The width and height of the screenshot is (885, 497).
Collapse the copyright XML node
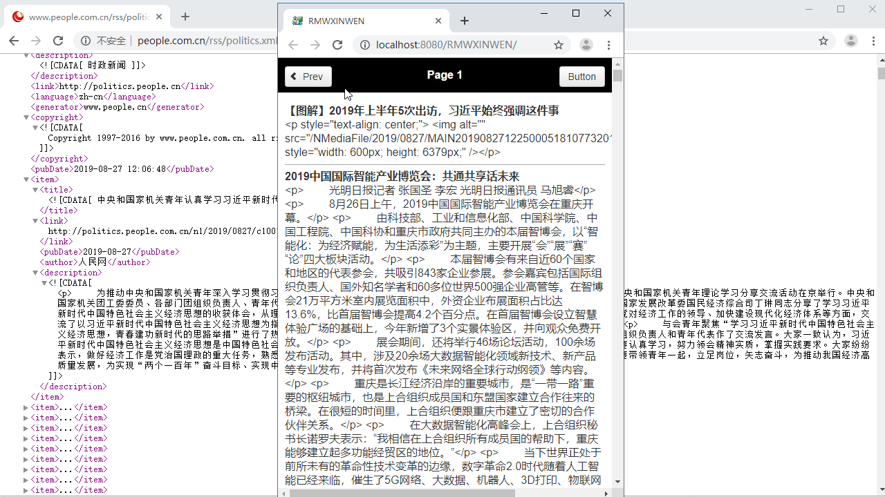pos(27,117)
